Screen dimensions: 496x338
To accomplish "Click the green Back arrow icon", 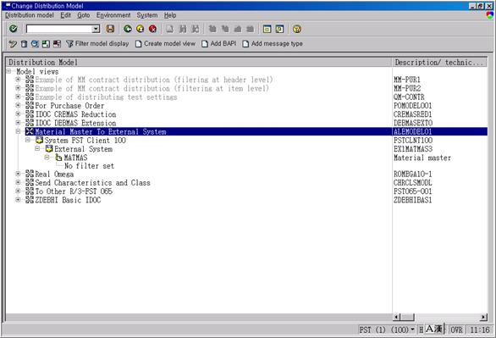I will click(128, 29).
